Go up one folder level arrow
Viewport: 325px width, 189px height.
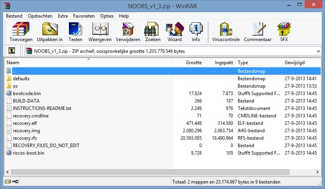pyautogui.click(x=12, y=50)
